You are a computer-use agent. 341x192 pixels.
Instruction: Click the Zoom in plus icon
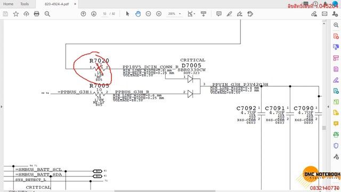pyautogui.click(x=159, y=14)
